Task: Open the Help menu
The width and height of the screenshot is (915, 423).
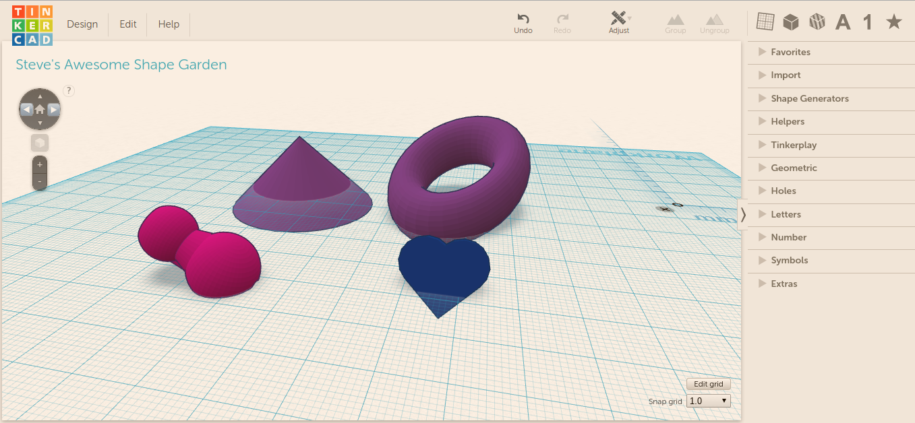Action: coord(169,24)
